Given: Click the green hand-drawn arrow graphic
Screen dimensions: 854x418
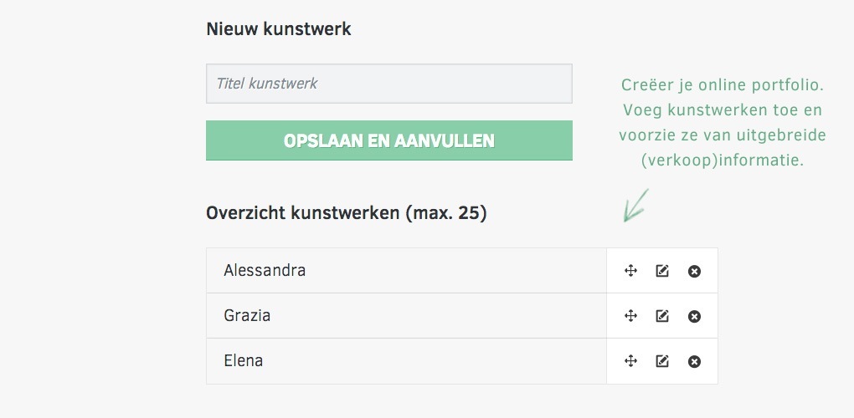Looking at the screenshot, I should pos(635,205).
